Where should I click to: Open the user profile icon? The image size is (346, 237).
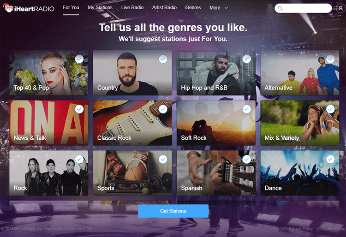tap(340, 8)
